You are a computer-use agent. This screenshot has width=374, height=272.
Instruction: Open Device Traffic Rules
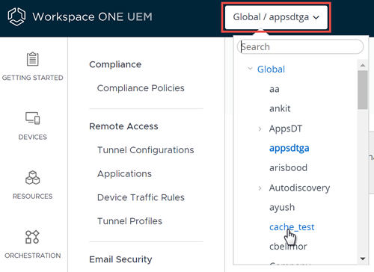point(141,197)
